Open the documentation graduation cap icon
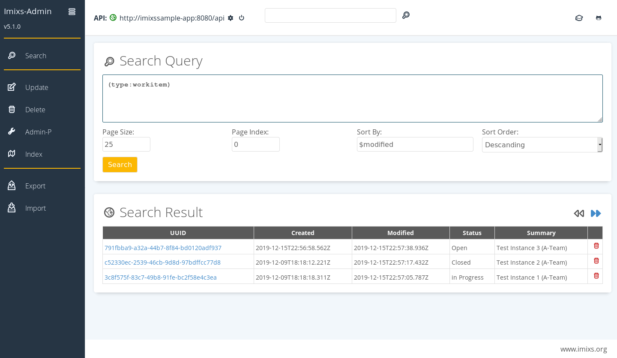This screenshot has width=617, height=358. click(579, 18)
